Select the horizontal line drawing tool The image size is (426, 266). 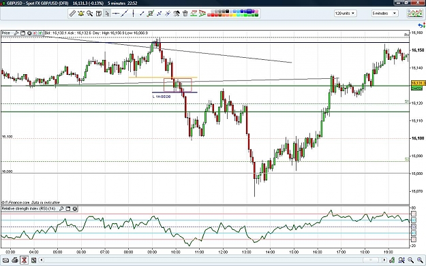click(x=116, y=14)
